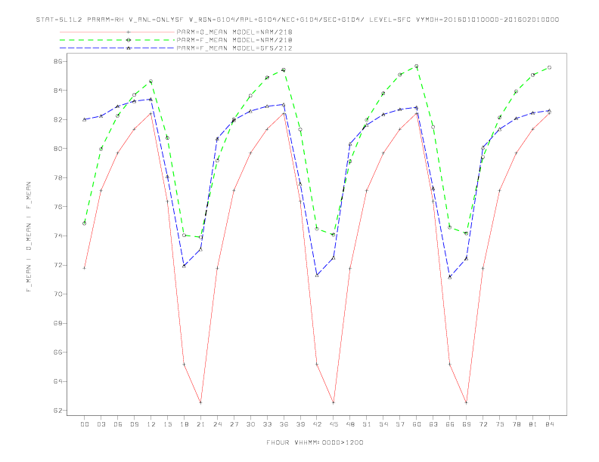Click the x-axis tick label 48
599x462 pixels.
coord(350,424)
